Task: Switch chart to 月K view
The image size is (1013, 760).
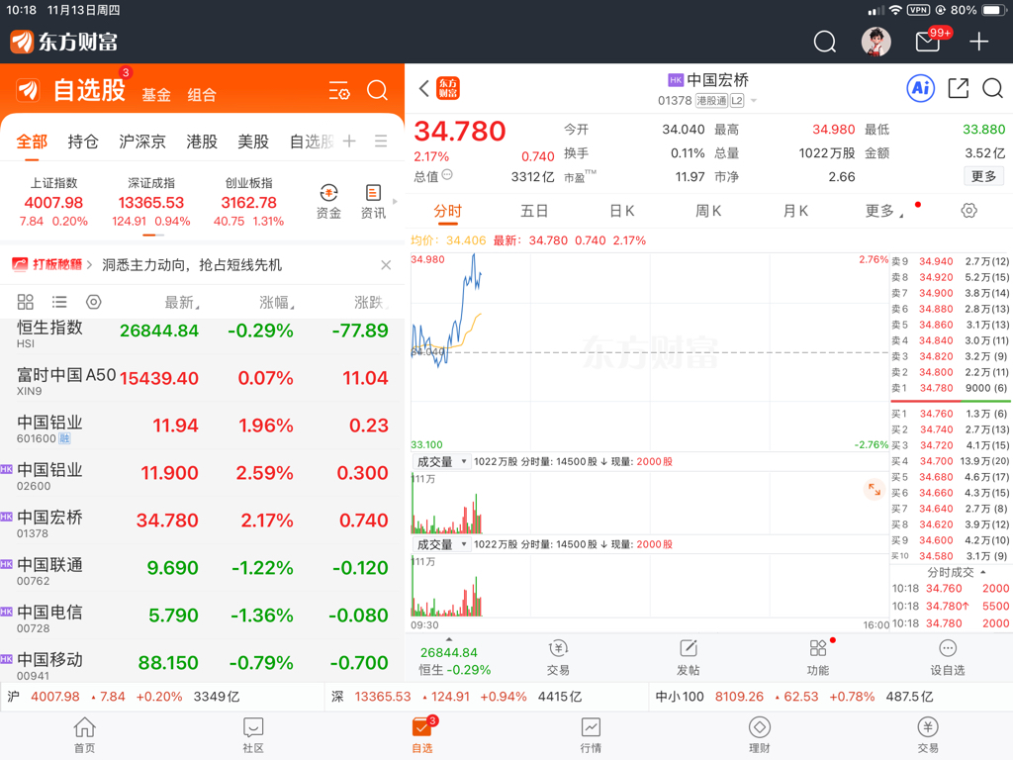Action: pos(795,211)
